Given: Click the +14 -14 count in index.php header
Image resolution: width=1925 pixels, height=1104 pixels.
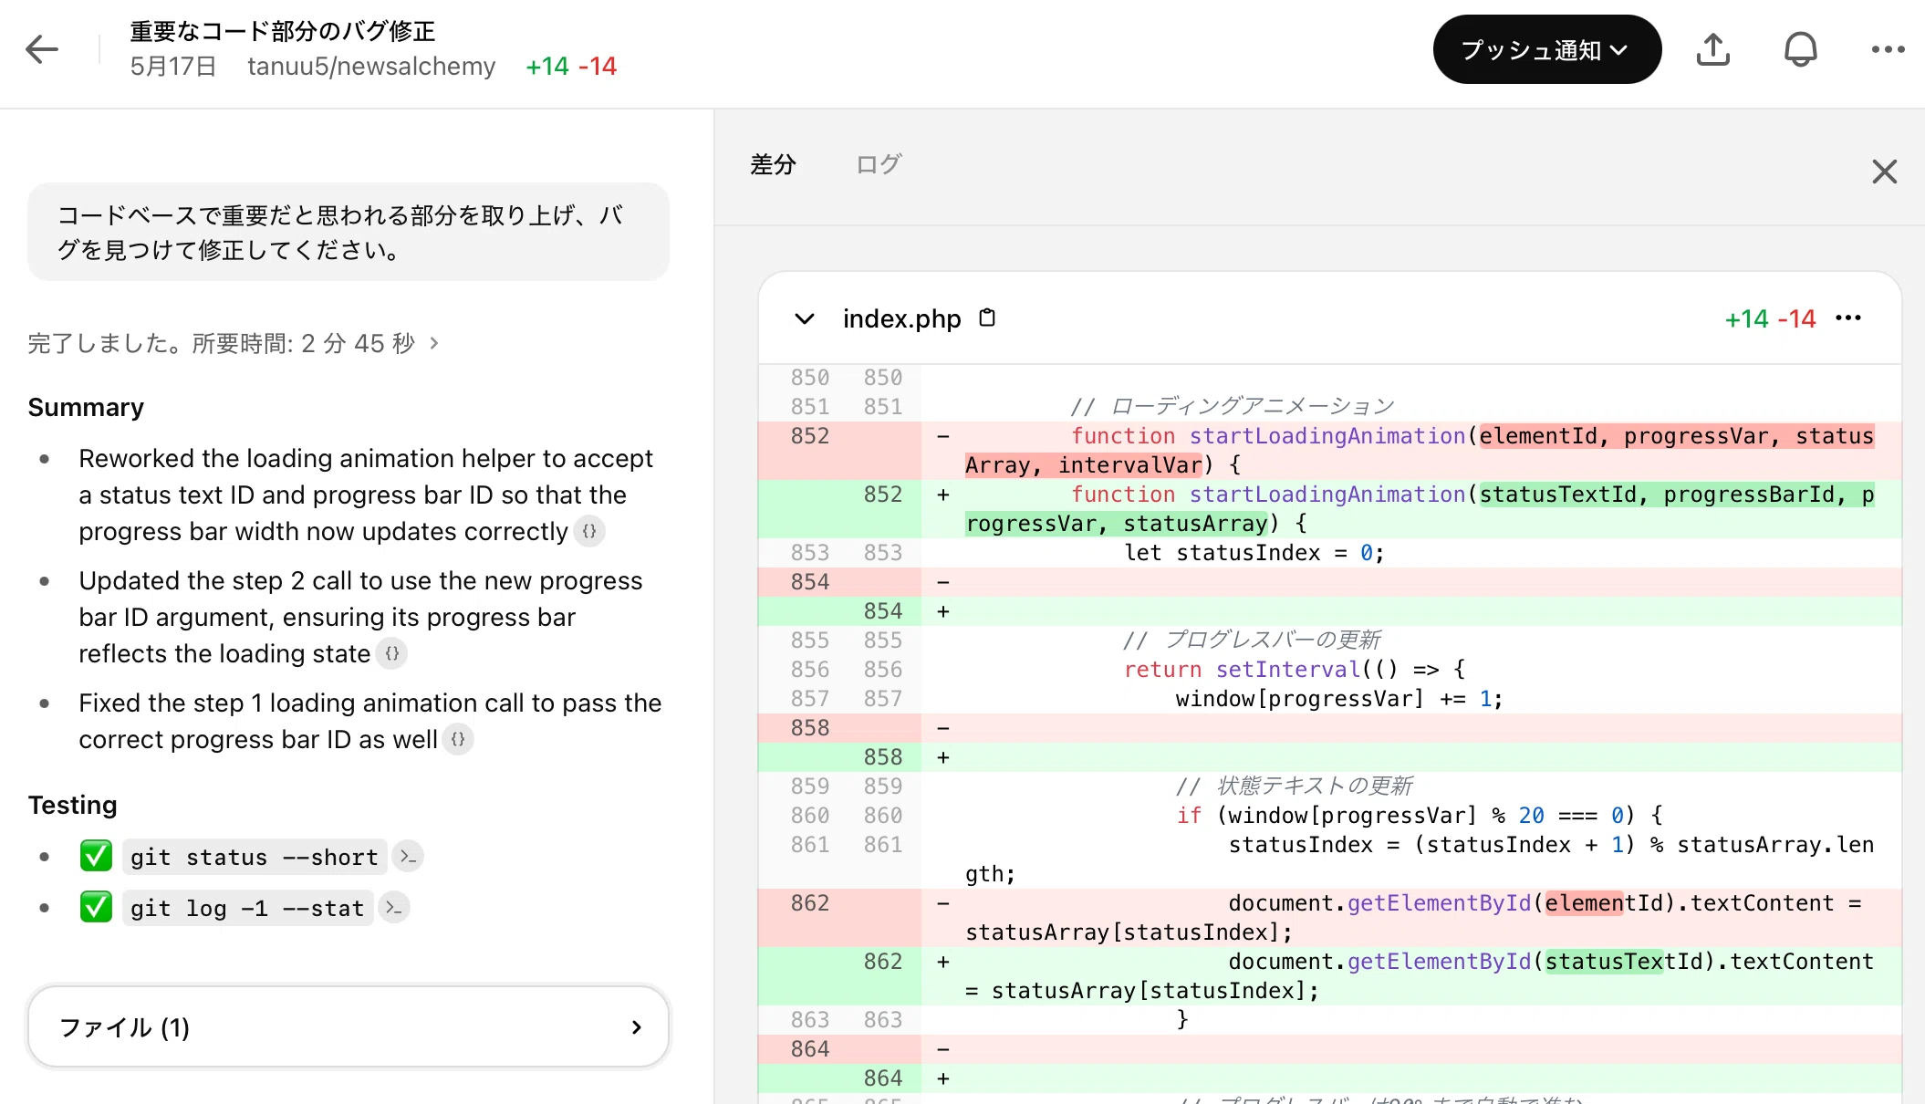Looking at the screenshot, I should [1770, 318].
